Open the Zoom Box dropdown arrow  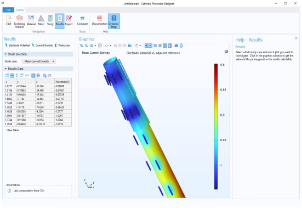coord(95,46)
